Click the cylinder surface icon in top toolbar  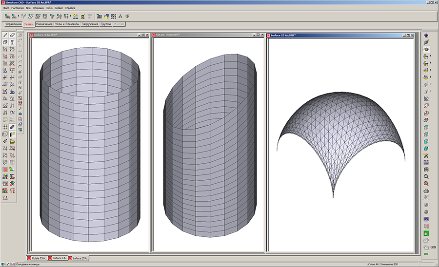tap(44, 17)
